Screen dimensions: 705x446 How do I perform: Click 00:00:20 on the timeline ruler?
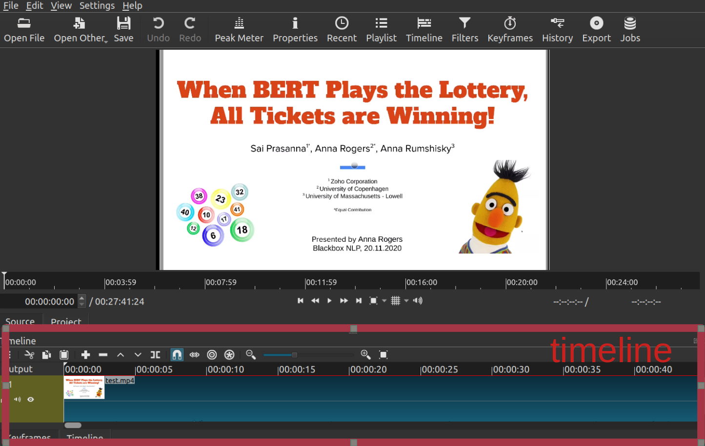368,369
